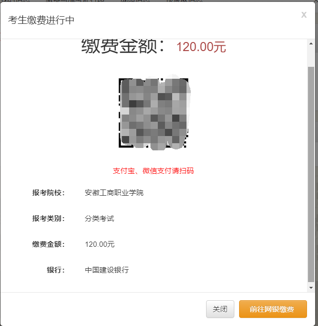This screenshot has height=326, width=318.
Task: Click the scrollbar up arrow
Action: (311, 43)
